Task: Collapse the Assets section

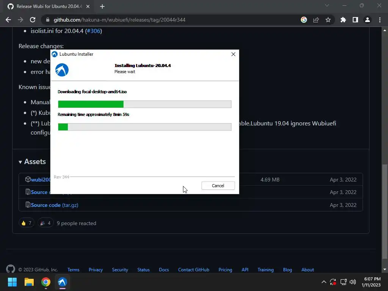Action: (32, 161)
